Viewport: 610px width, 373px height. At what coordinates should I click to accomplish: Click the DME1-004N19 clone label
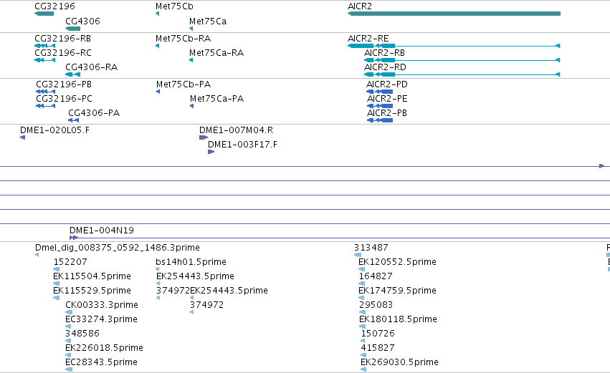pyautogui.click(x=102, y=231)
